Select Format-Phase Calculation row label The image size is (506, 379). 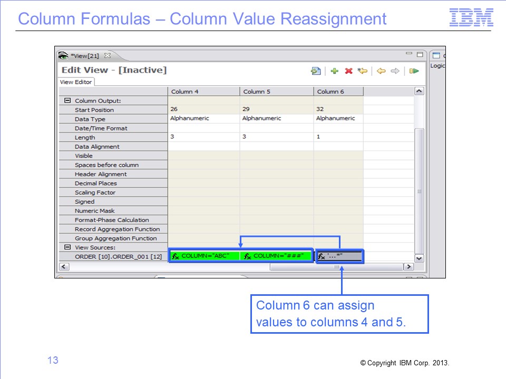click(x=112, y=220)
